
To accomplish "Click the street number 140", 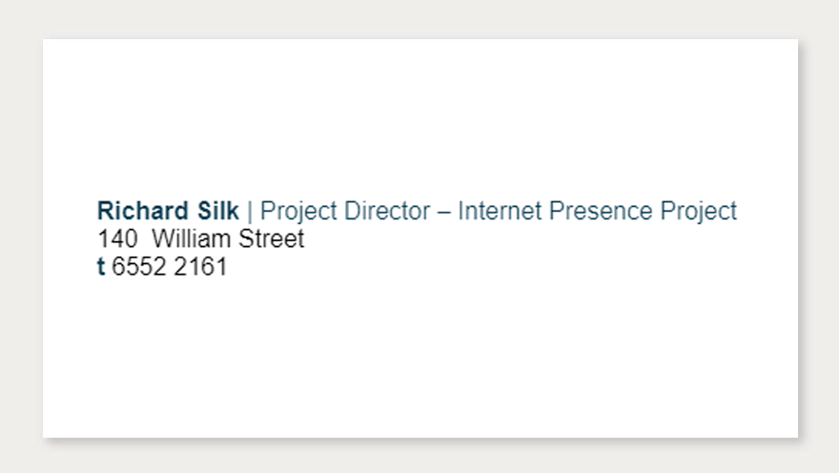I will [117, 238].
